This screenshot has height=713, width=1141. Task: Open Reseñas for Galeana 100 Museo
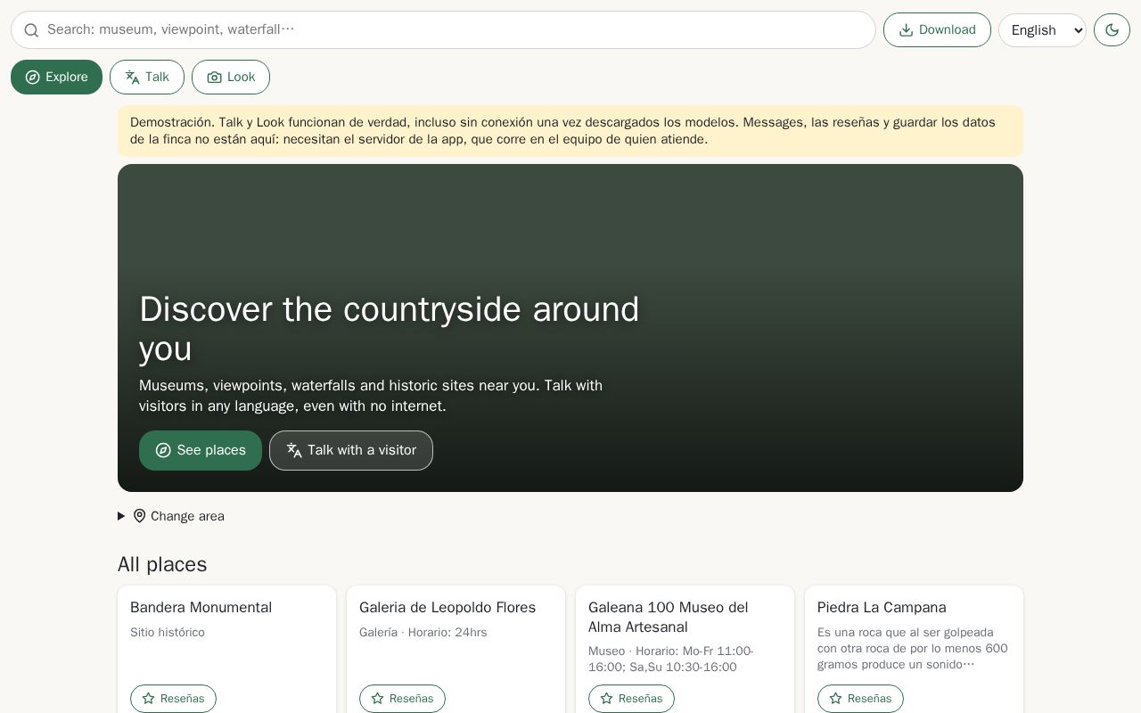(631, 699)
